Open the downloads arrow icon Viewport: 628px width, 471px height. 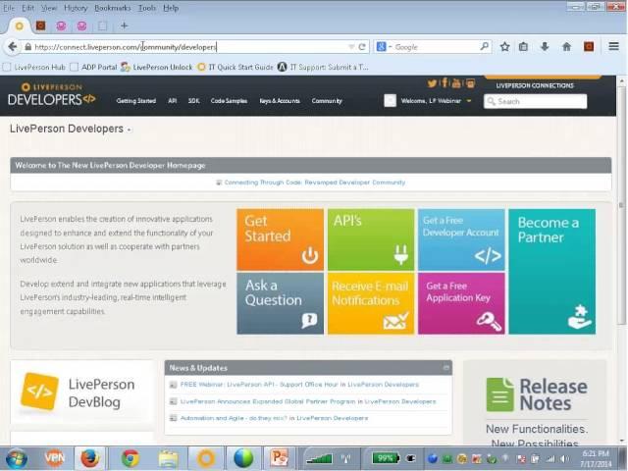click(545, 47)
